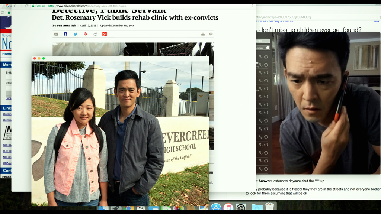Pin the article on Pinterest

85,34
